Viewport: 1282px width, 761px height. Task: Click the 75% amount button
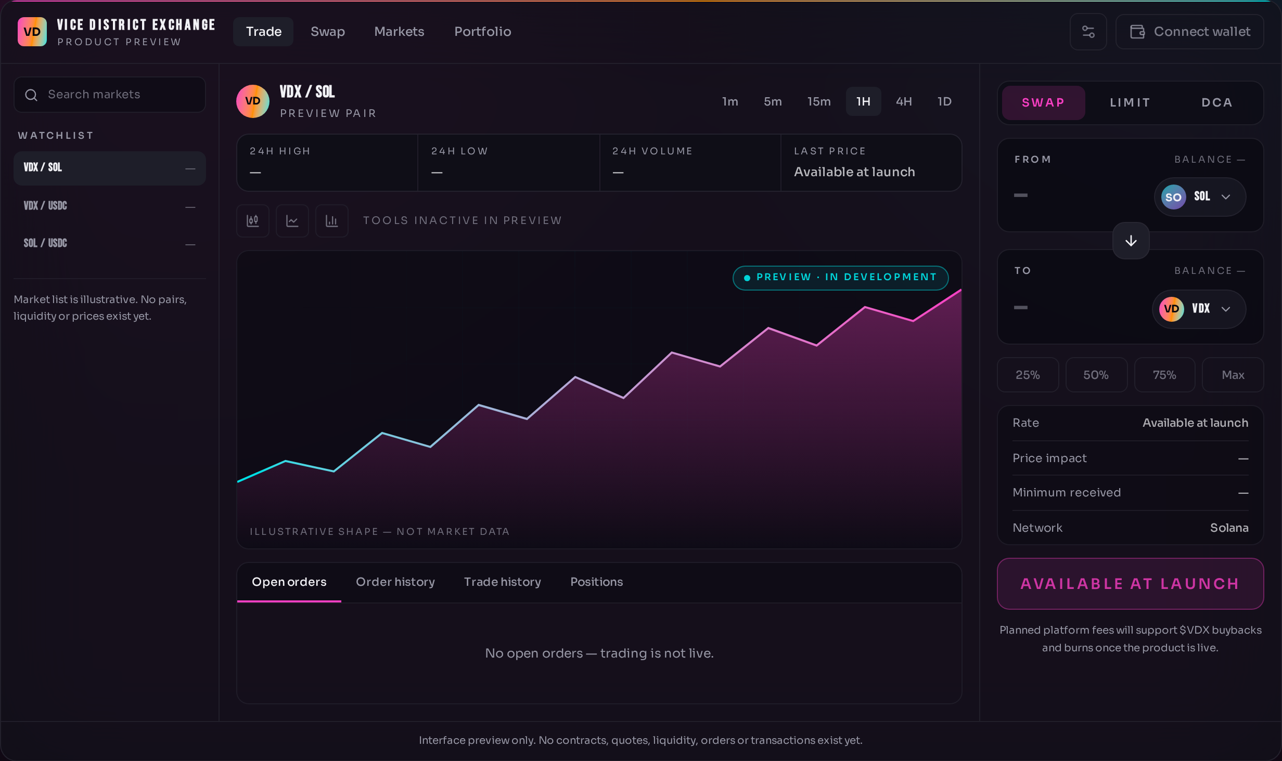tap(1164, 375)
